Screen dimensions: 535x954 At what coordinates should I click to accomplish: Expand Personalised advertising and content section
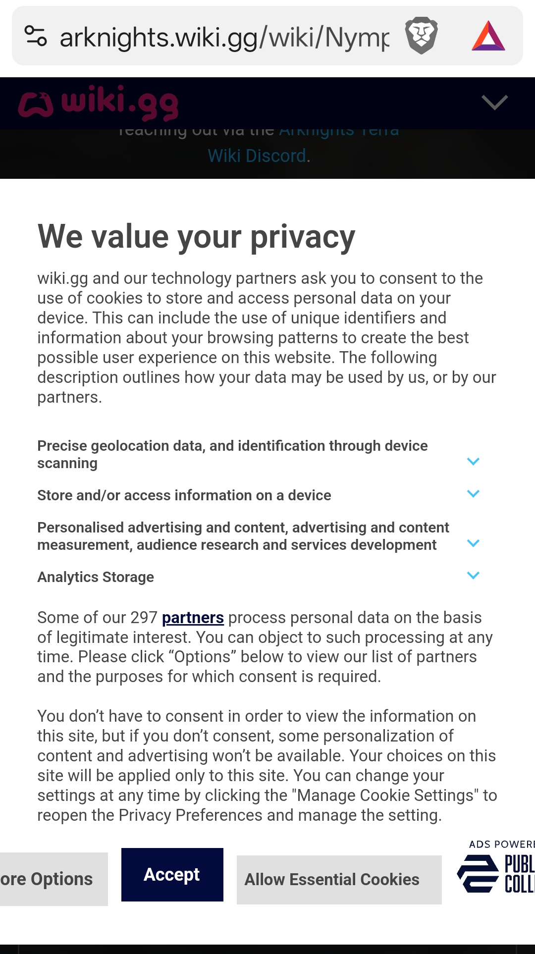click(473, 543)
